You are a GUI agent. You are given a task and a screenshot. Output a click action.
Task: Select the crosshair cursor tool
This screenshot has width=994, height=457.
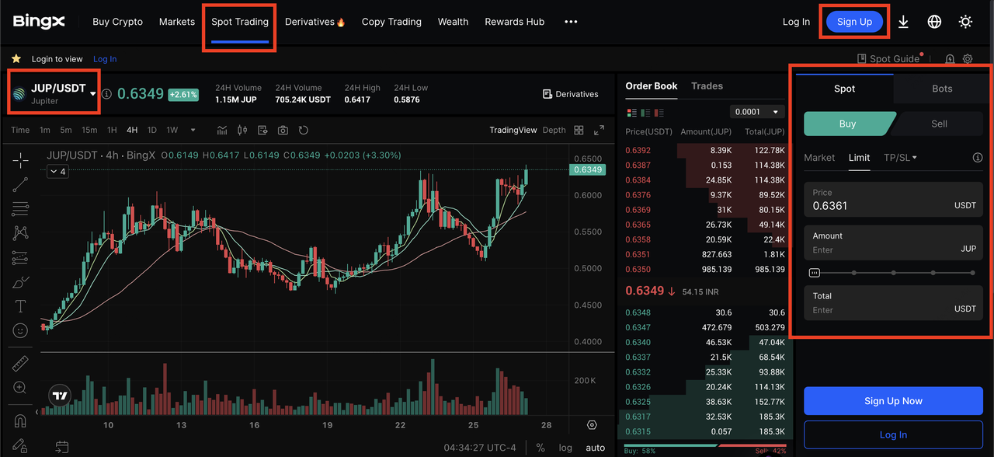tap(21, 160)
